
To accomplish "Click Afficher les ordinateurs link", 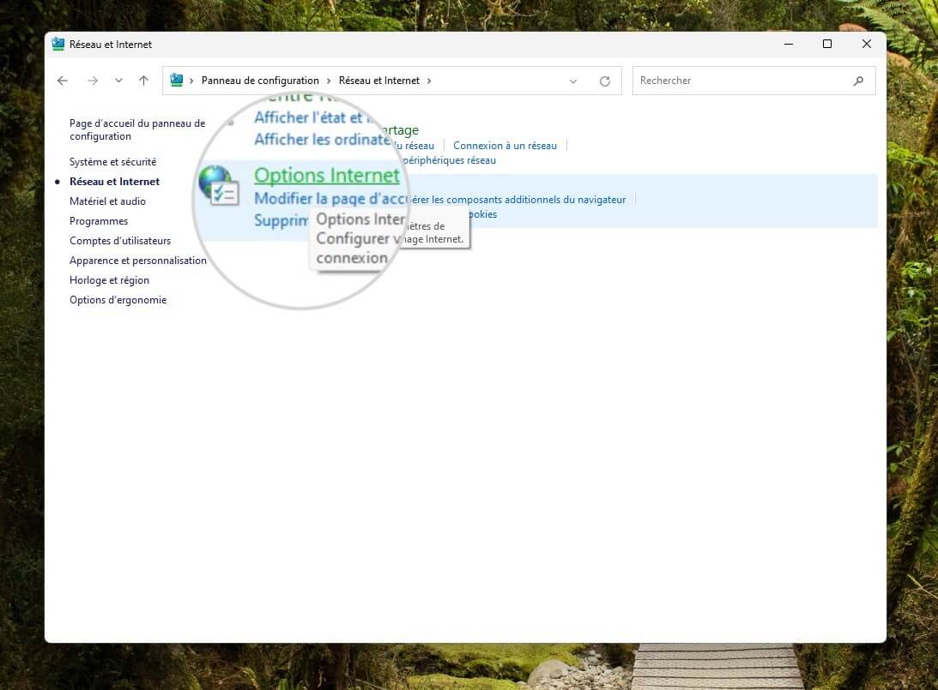I will 323,139.
